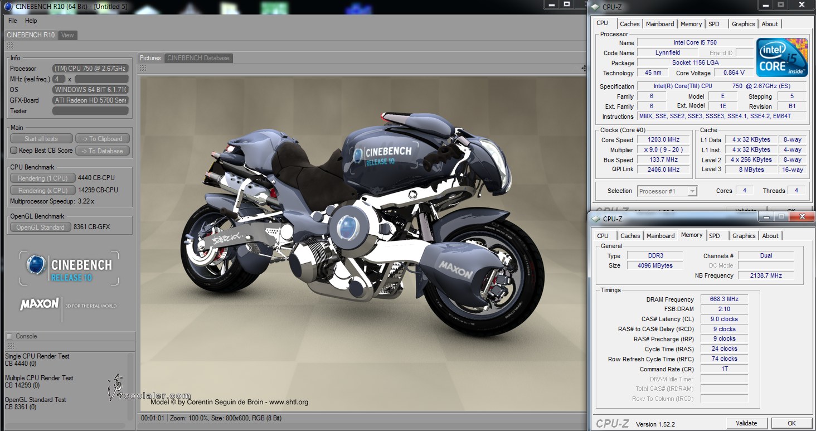The width and height of the screenshot is (816, 431).
Task: Run Rendering (x CPU) benchmark
Action: pos(42,190)
